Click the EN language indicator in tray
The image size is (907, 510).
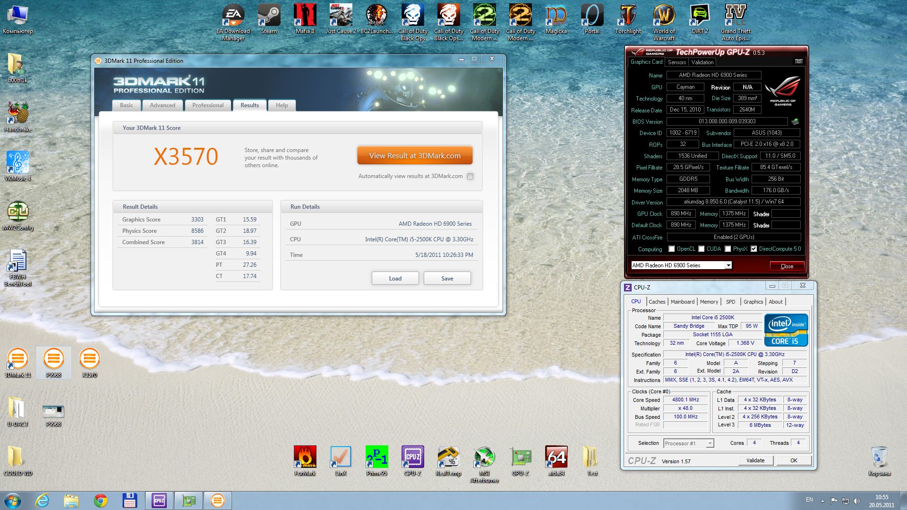point(809,500)
